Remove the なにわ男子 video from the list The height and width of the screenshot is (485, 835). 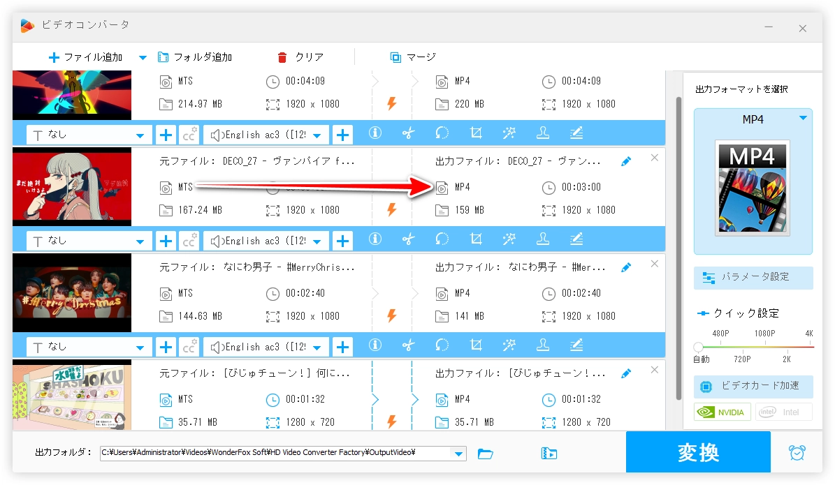[x=655, y=264]
